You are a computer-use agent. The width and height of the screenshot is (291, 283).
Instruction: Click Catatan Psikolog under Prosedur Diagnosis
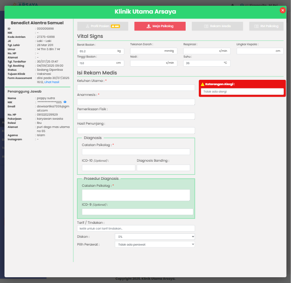[136, 195]
